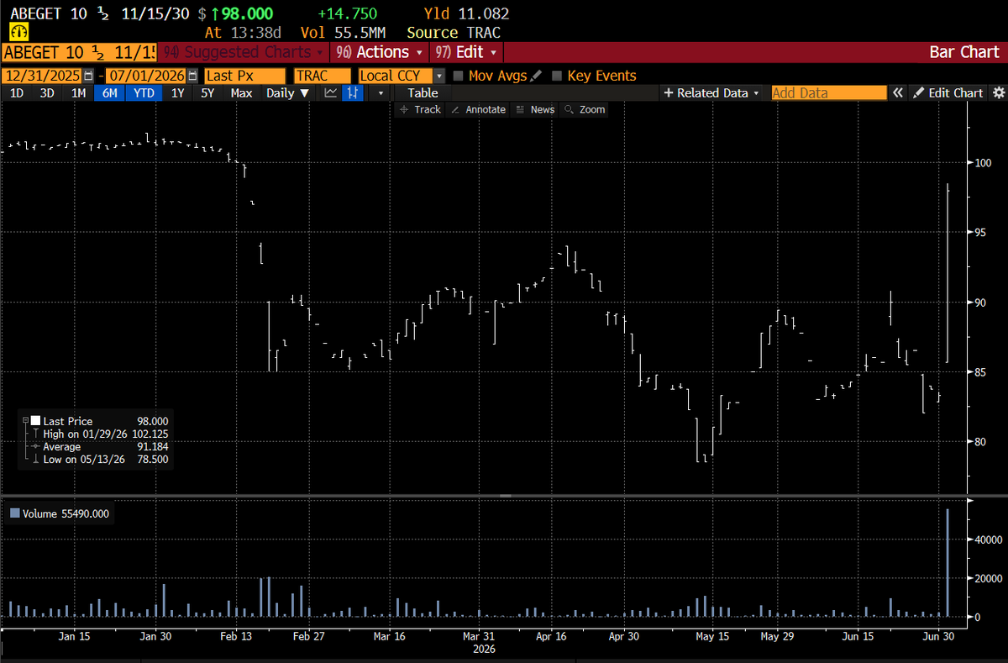Viewport: 1008px width, 663px height.
Task: Click the Bar Chart title label
Action: [964, 52]
